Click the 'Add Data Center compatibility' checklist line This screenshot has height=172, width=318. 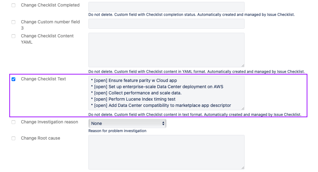(x=170, y=105)
